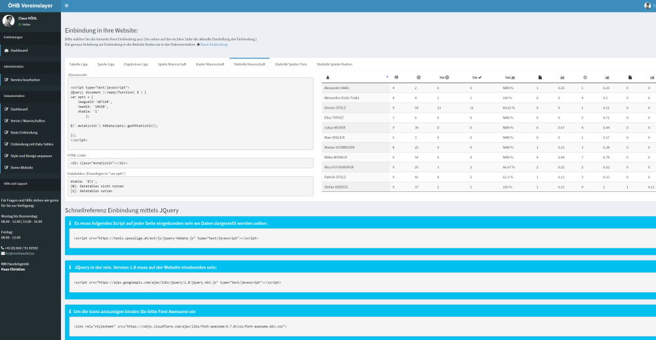Click inside the JQuerycode script box
The height and width of the screenshot is (340, 656).
point(190,113)
